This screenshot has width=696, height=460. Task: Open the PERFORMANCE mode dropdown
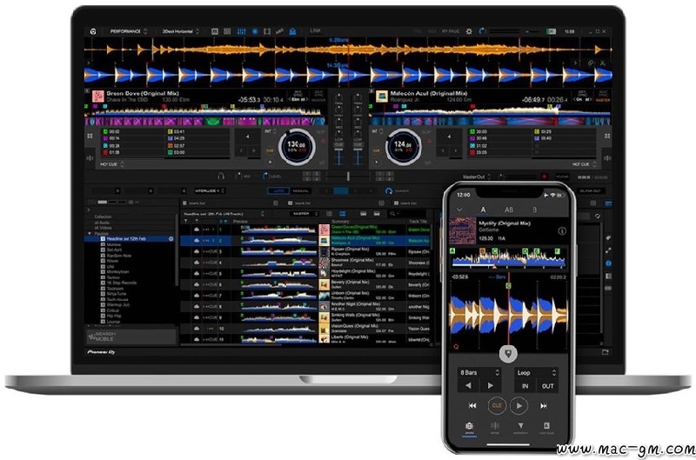click(129, 31)
